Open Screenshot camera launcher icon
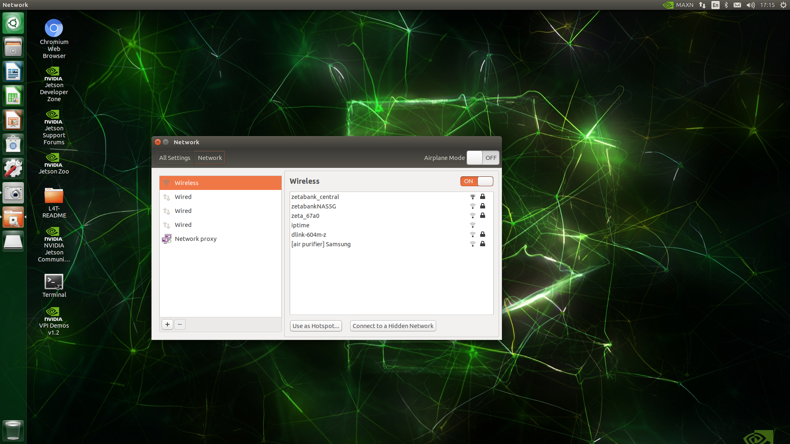Image resolution: width=790 pixels, height=444 pixels. (13, 193)
